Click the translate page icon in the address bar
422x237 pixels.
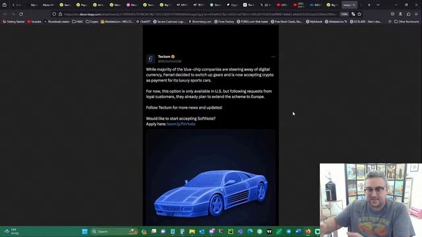click(x=353, y=14)
